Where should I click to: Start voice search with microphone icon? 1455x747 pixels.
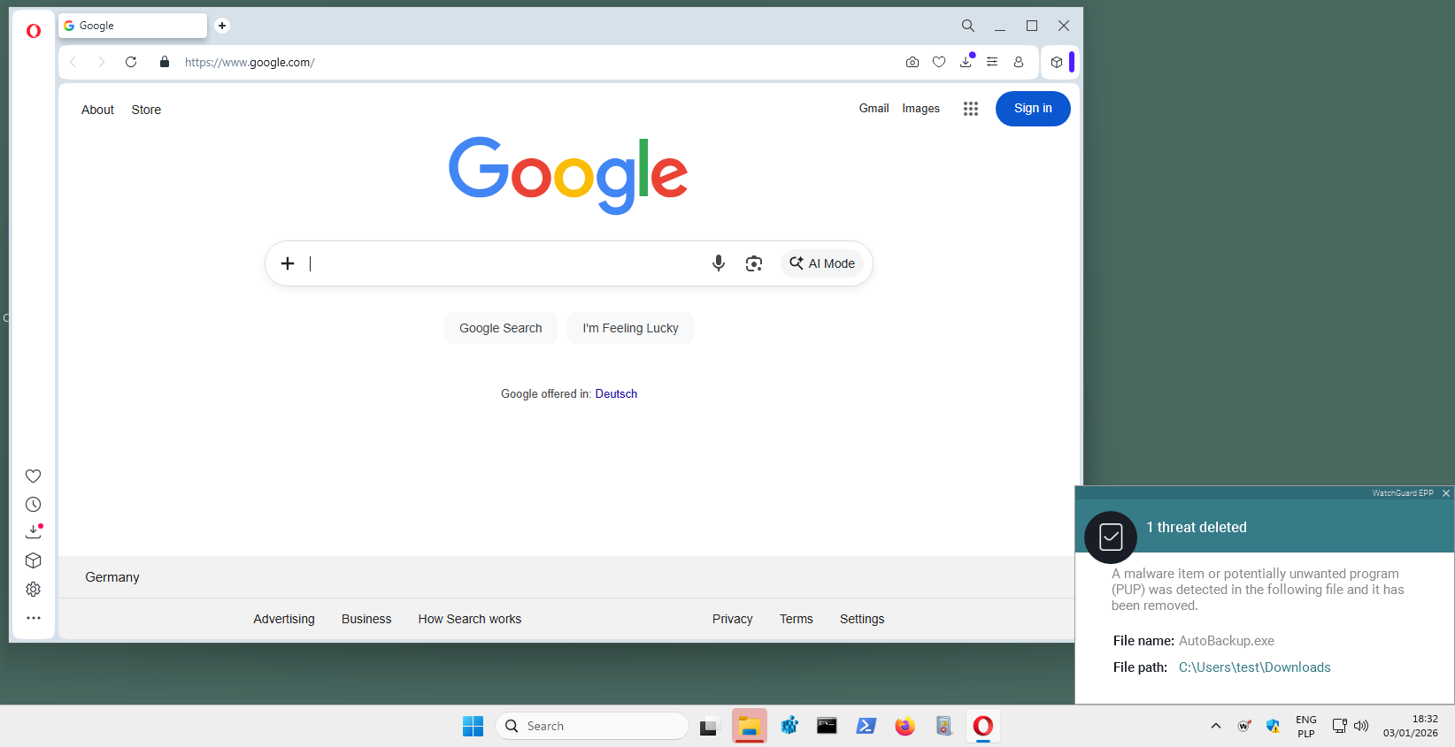(x=719, y=263)
